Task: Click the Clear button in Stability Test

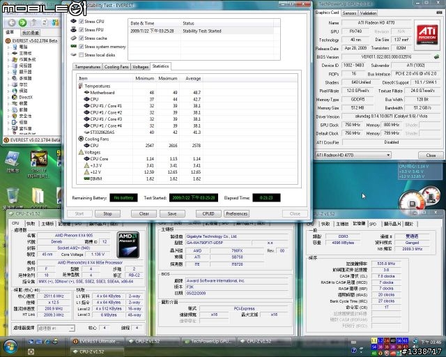Action: tap(144, 213)
